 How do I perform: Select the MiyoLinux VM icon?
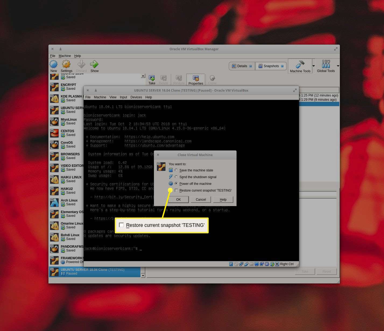[54, 121]
